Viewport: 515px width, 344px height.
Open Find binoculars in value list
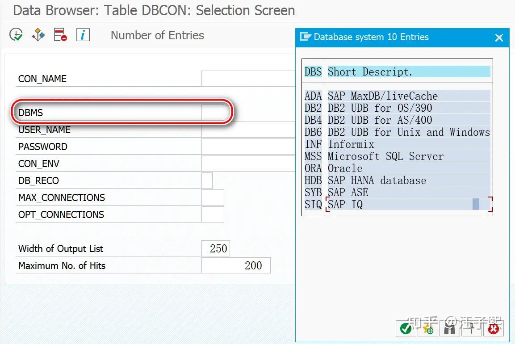tap(450, 328)
